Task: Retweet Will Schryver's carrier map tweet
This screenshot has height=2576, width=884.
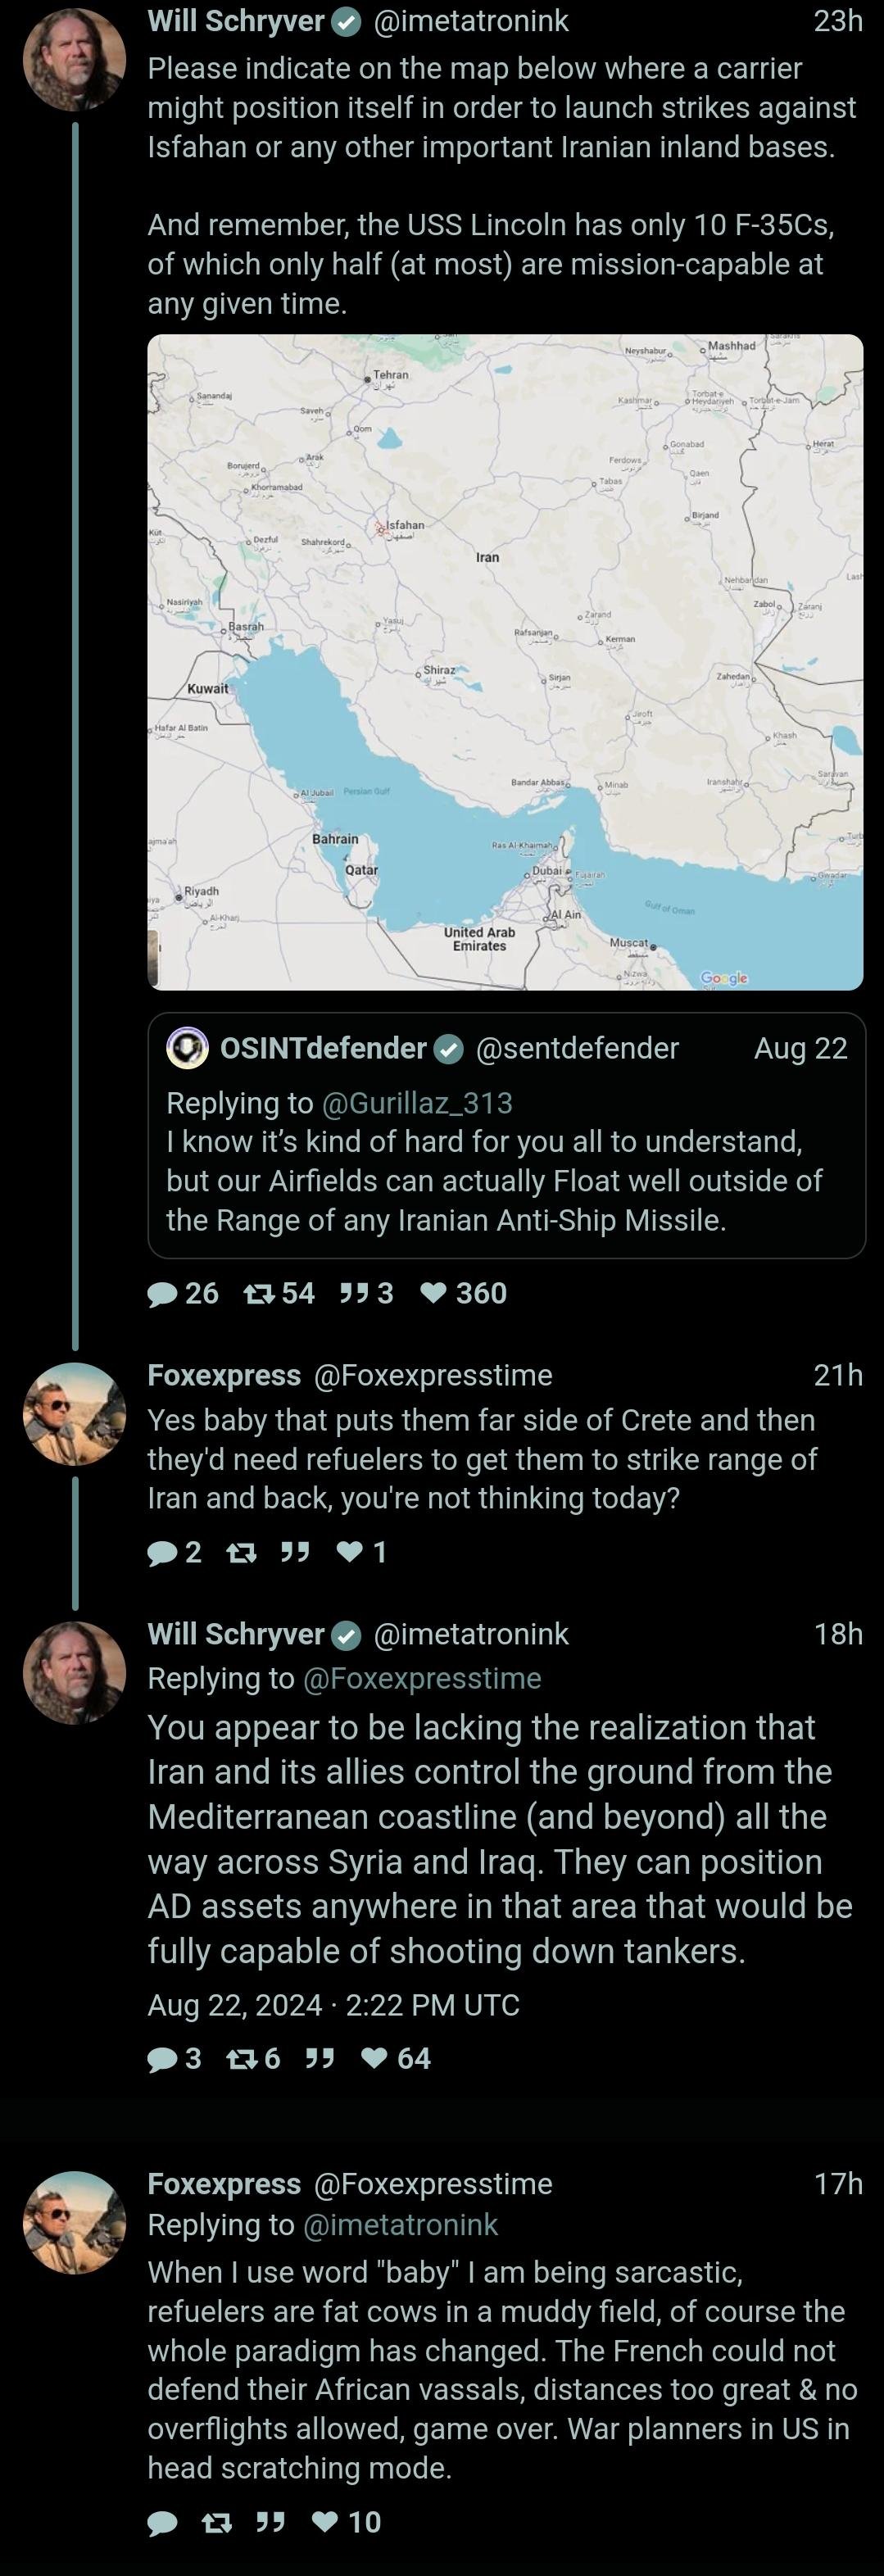Action: pyautogui.click(x=260, y=1294)
